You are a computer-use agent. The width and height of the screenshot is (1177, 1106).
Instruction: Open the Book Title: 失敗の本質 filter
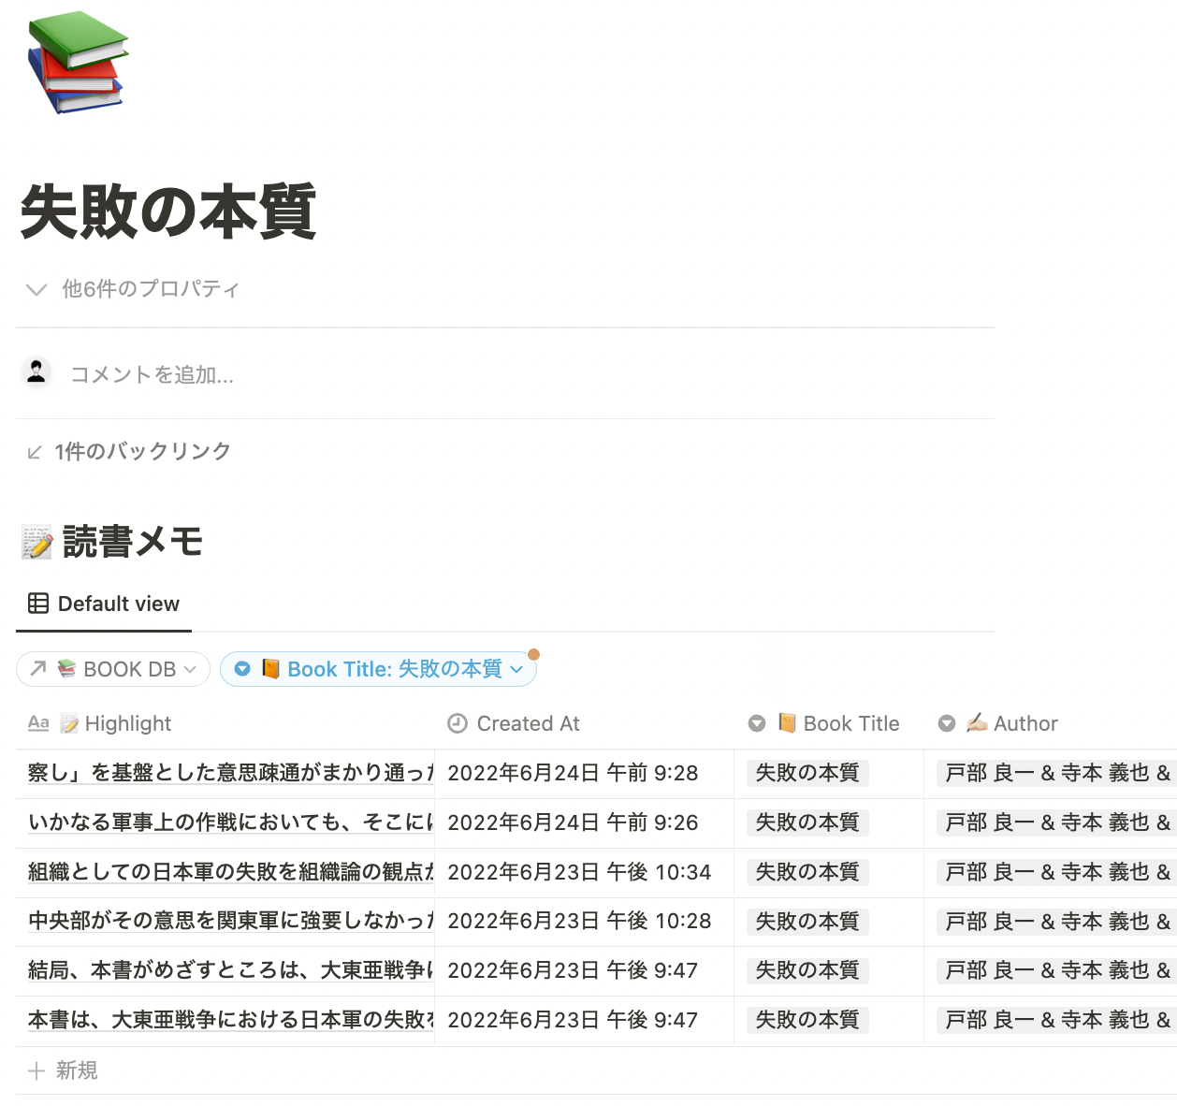click(x=378, y=669)
